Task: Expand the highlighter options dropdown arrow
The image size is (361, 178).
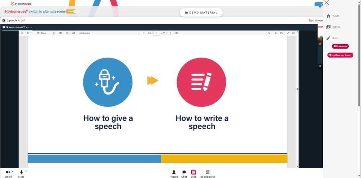Action: (32, 33)
